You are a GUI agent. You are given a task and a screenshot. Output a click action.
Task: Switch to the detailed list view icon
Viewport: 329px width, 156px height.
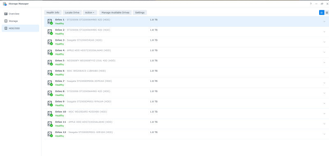(x=322, y=13)
